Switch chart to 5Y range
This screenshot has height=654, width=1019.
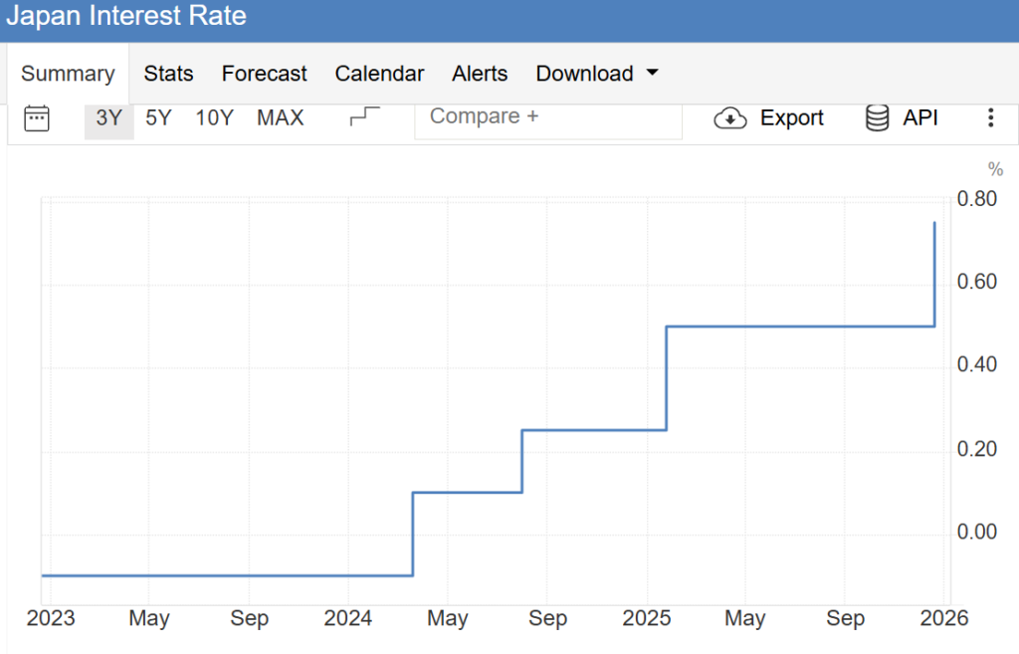click(158, 118)
